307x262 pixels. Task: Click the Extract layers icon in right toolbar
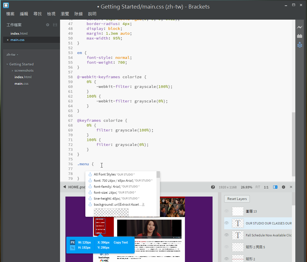(x=299, y=45)
